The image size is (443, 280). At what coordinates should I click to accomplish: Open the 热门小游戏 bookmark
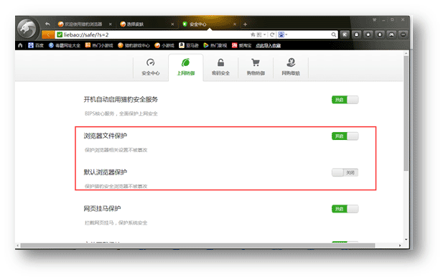point(99,45)
